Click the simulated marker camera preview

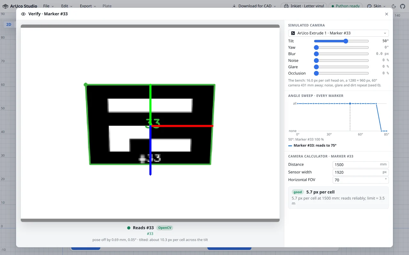(x=150, y=123)
